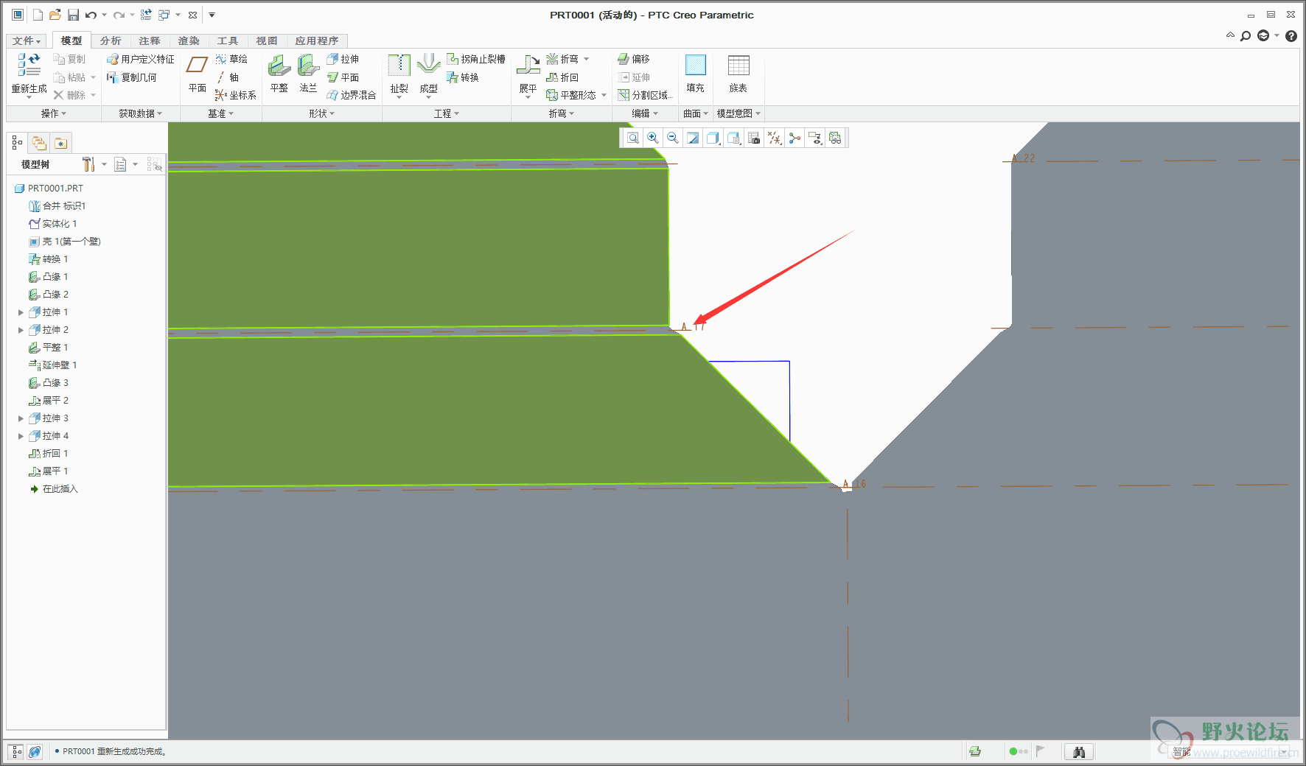The height and width of the screenshot is (766, 1306).
Task: Toggle spin center display in graphics toolbar
Action: 795,138
